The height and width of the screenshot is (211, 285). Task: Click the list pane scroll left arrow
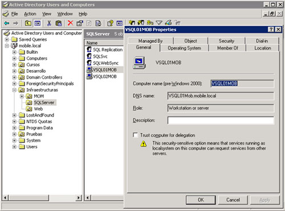[x=88, y=198]
